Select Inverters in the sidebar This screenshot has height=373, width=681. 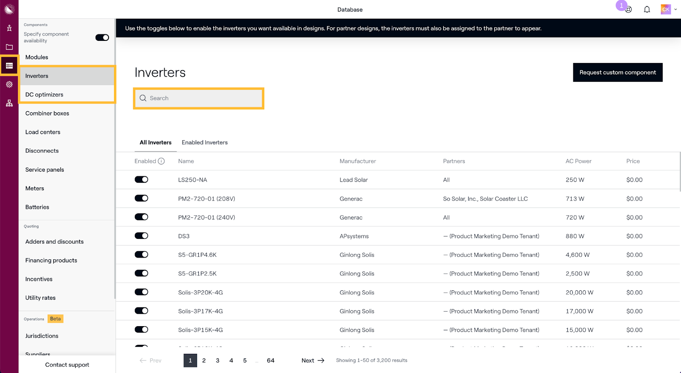(x=67, y=76)
